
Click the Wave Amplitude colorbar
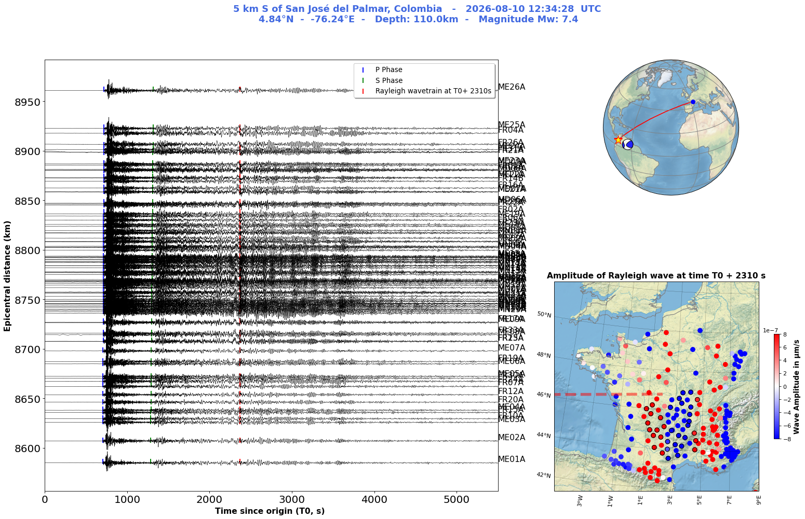[x=776, y=386]
